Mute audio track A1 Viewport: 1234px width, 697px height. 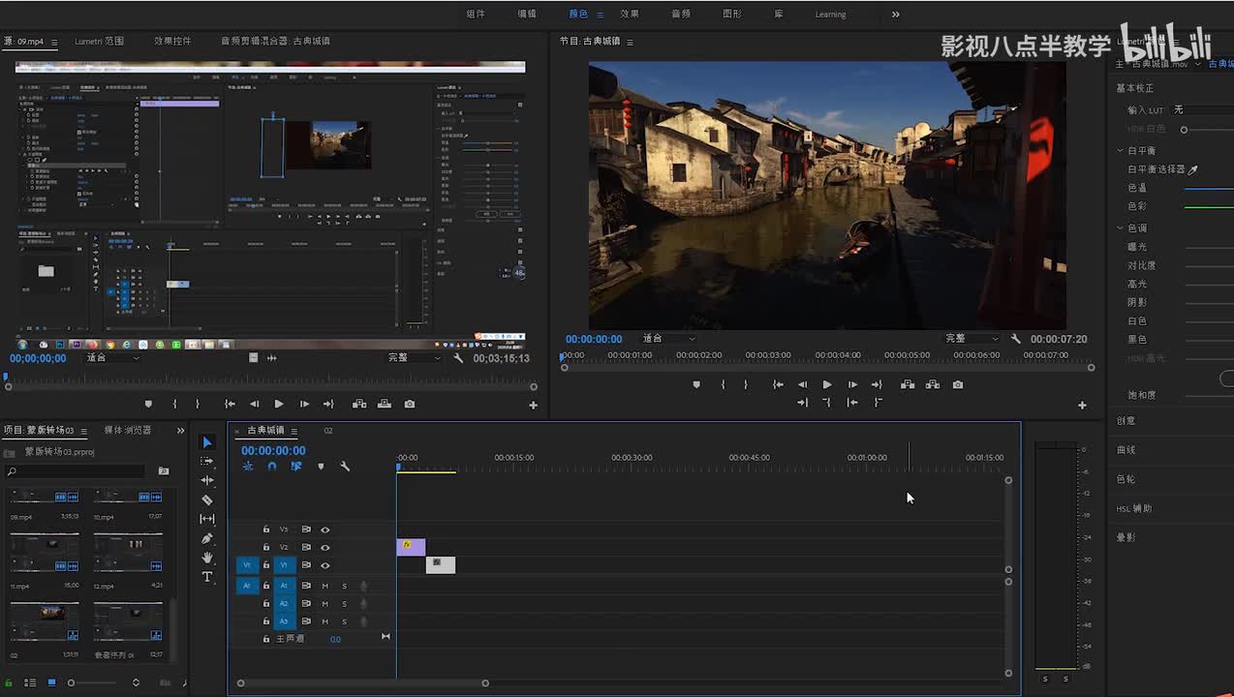tap(325, 586)
